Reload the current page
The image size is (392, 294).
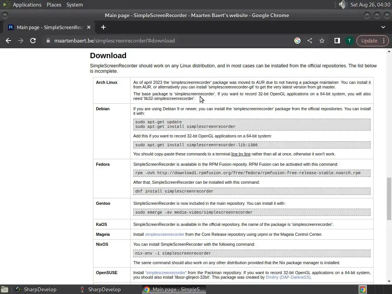[33, 41]
